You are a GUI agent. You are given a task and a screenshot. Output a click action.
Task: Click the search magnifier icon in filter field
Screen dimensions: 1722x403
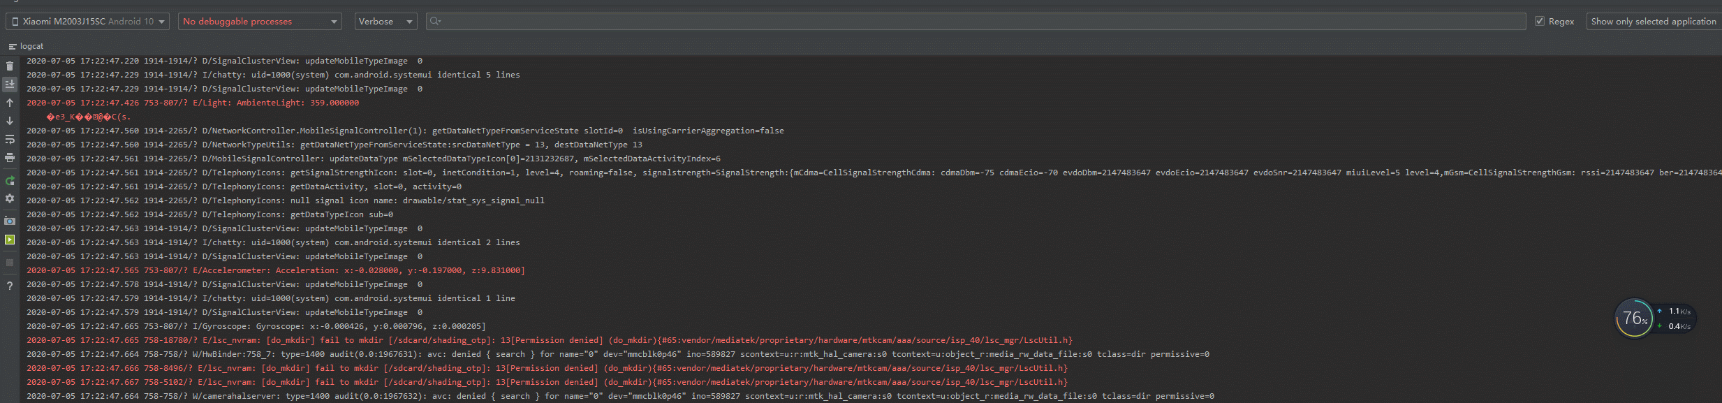coord(435,22)
